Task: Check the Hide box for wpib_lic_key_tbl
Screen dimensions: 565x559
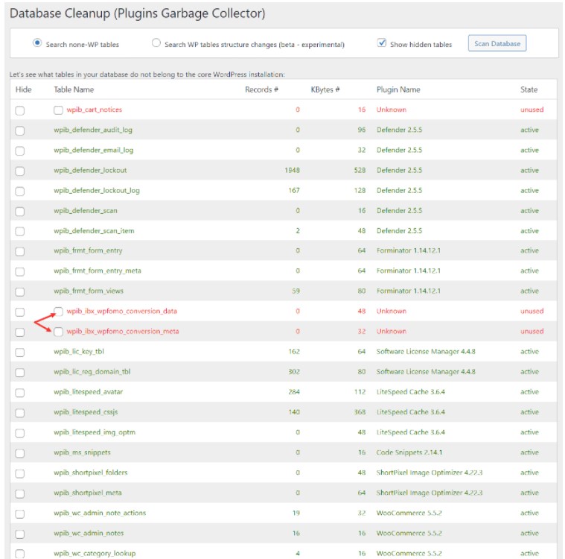Action: pos(20,352)
